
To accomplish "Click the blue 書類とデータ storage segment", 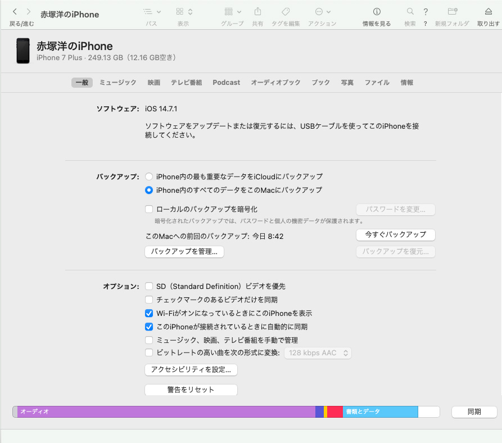I will pos(381,412).
